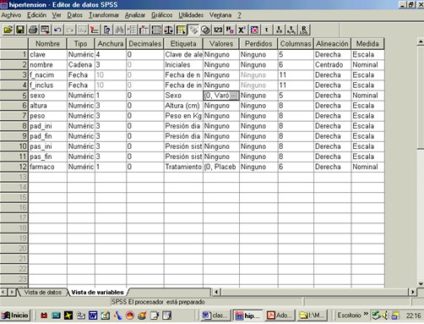
Task: Click the Print toolbar icon
Action: (x=33, y=30)
